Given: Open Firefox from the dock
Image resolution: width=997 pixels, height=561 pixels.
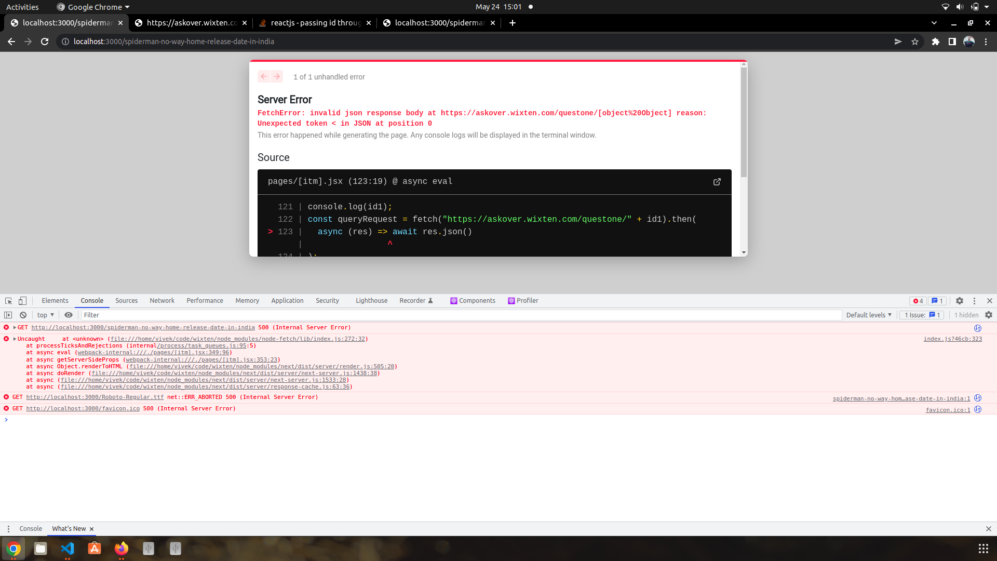Looking at the screenshot, I should (x=122, y=549).
